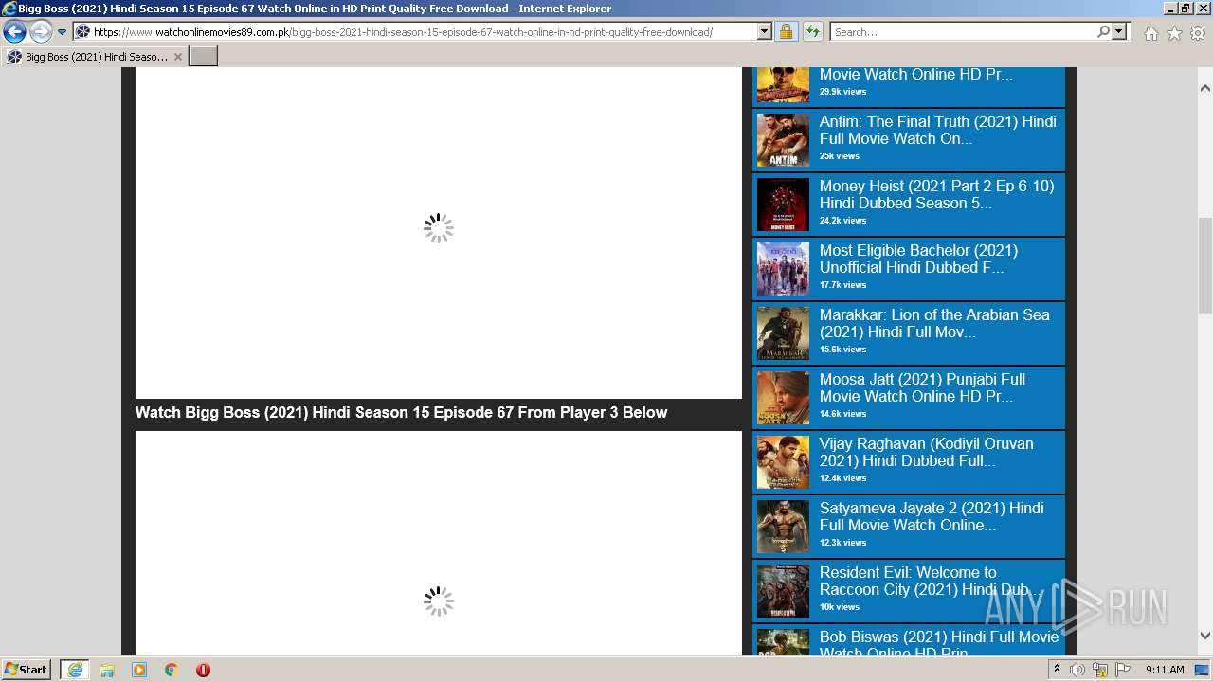The height and width of the screenshot is (682, 1213).
Task: Click the taskbar clock showing 9:11 AM
Action: [x=1165, y=670]
